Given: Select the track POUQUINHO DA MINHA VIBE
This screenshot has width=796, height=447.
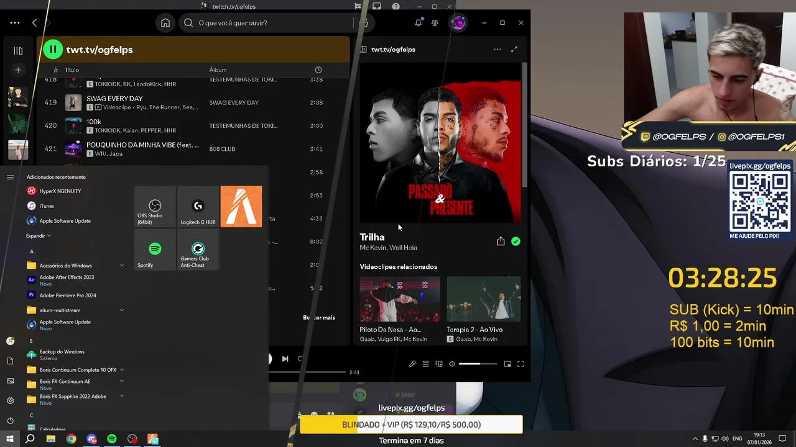Looking at the screenshot, I should [142, 145].
